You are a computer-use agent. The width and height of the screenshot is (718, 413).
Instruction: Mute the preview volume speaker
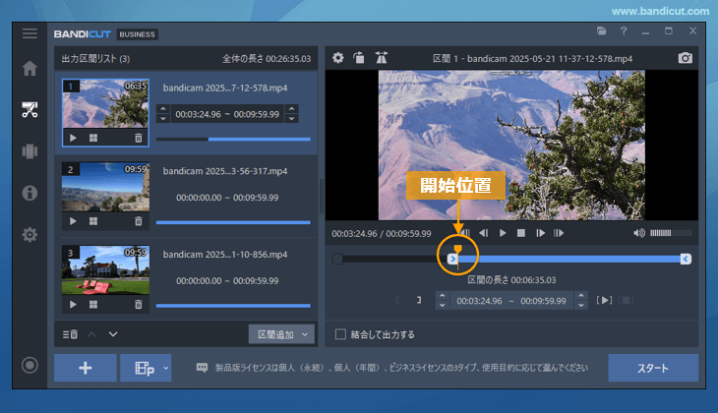639,233
